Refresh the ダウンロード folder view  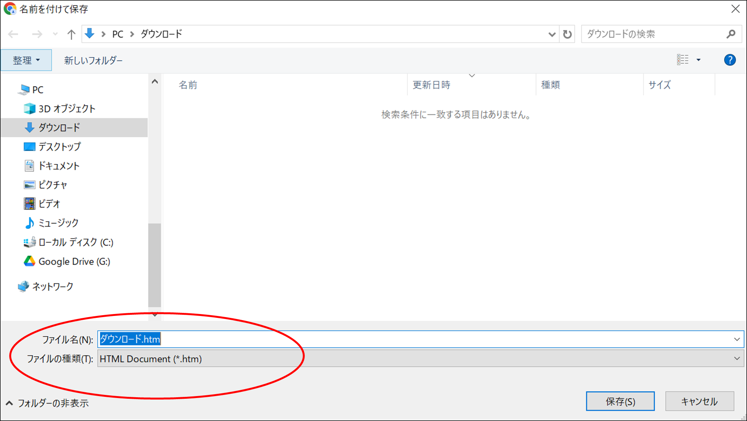point(567,34)
